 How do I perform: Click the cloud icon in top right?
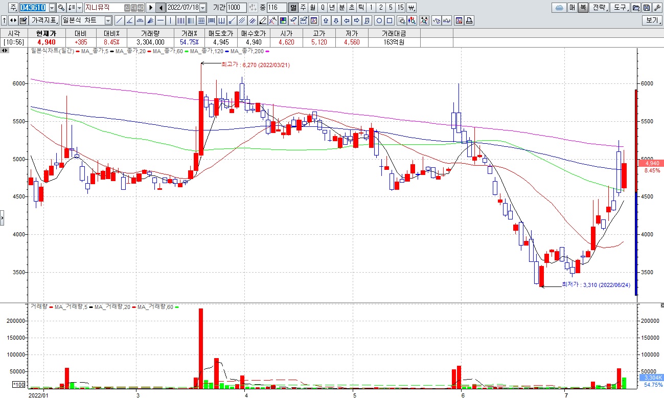point(559,8)
